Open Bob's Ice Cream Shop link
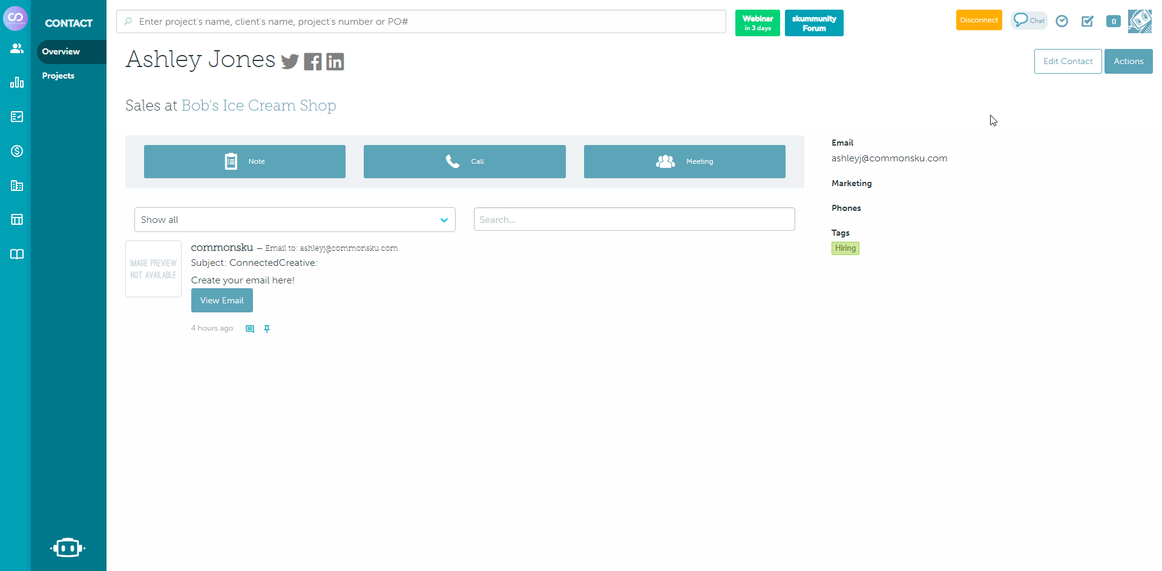The height and width of the screenshot is (571, 1162). tap(258, 105)
